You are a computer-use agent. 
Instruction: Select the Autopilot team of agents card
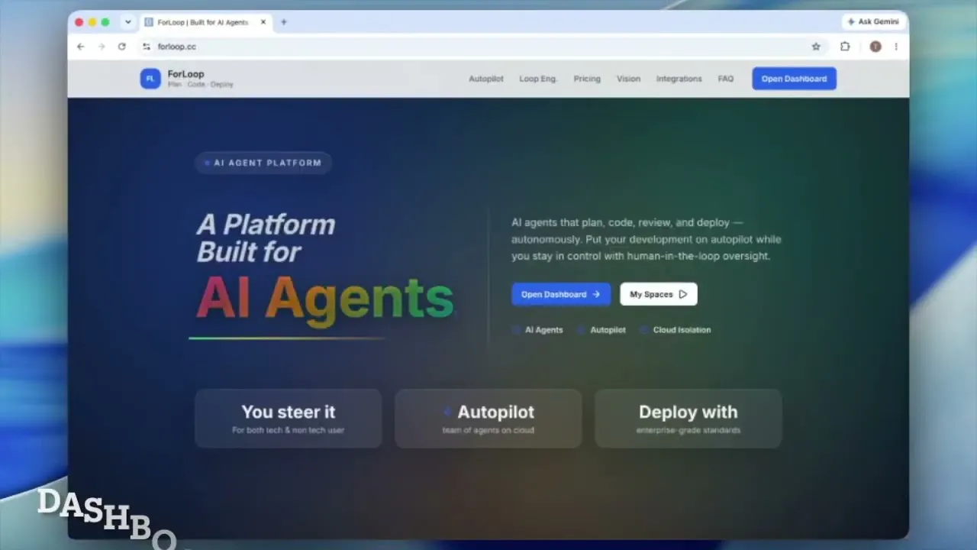[488, 419]
